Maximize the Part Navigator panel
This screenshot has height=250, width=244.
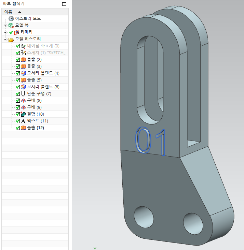tap(64, 4)
